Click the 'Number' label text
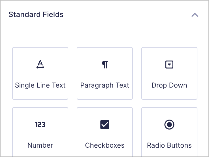 click(40, 145)
